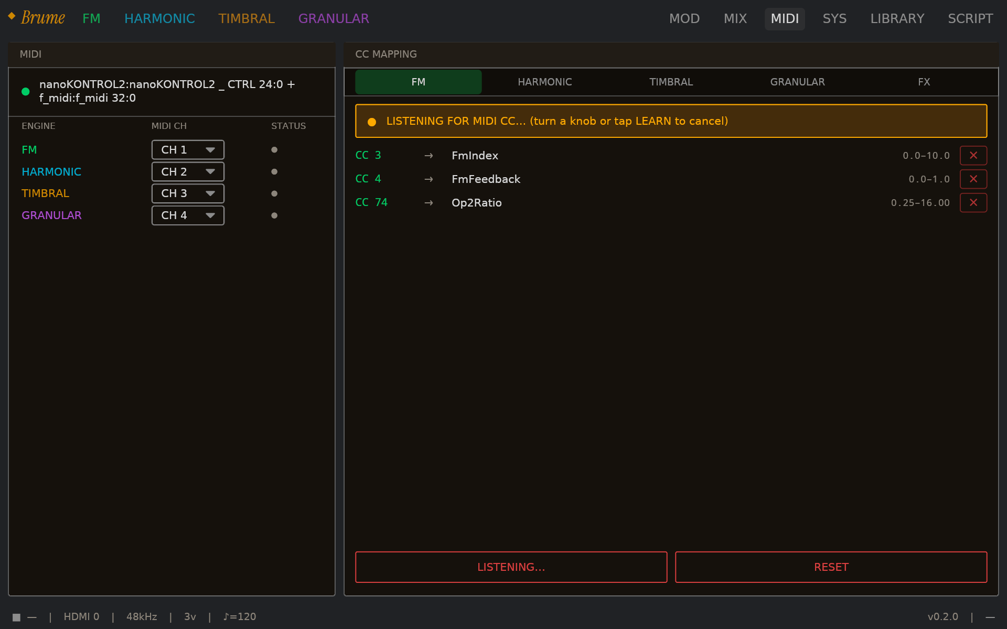Open the HARMONIC MIDI channel dropdown
The width and height of the screenshot is (1007, 629).
pos(188,172)
